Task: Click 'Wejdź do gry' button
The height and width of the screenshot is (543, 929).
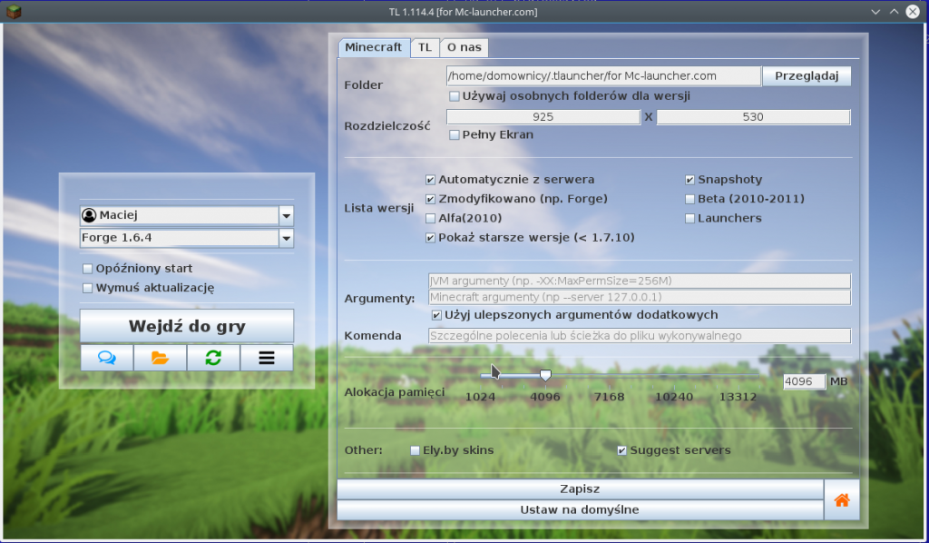Action: (x=187, y=326)
